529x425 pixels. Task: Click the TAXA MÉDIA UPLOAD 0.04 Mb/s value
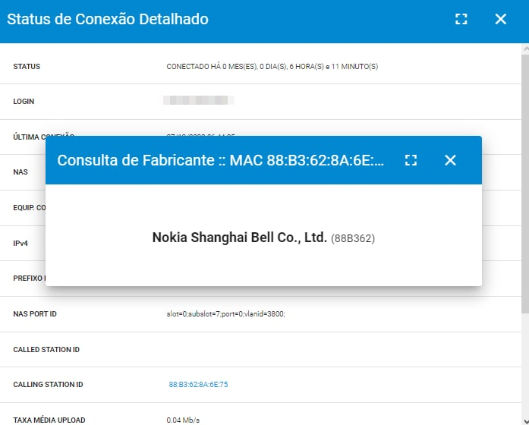click(182, 420)
